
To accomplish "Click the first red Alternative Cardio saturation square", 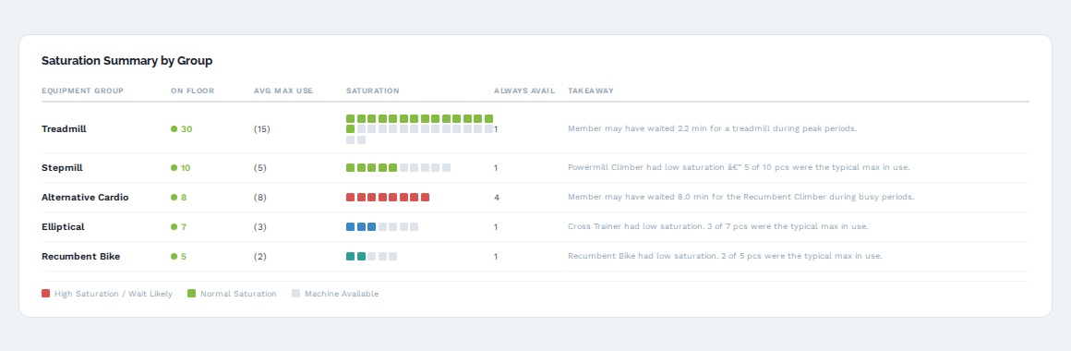I will pos(351,198).
